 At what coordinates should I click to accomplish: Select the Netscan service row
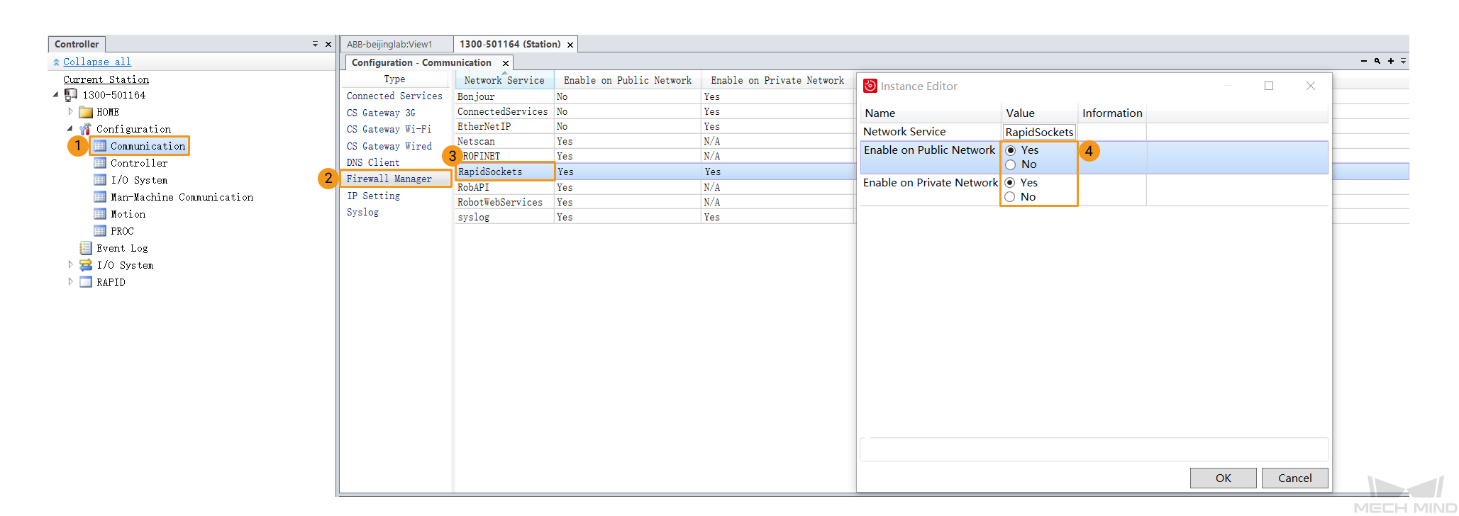[655, 141]
